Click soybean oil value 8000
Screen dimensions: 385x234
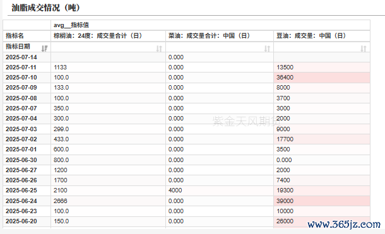click(x=283, y=87)
